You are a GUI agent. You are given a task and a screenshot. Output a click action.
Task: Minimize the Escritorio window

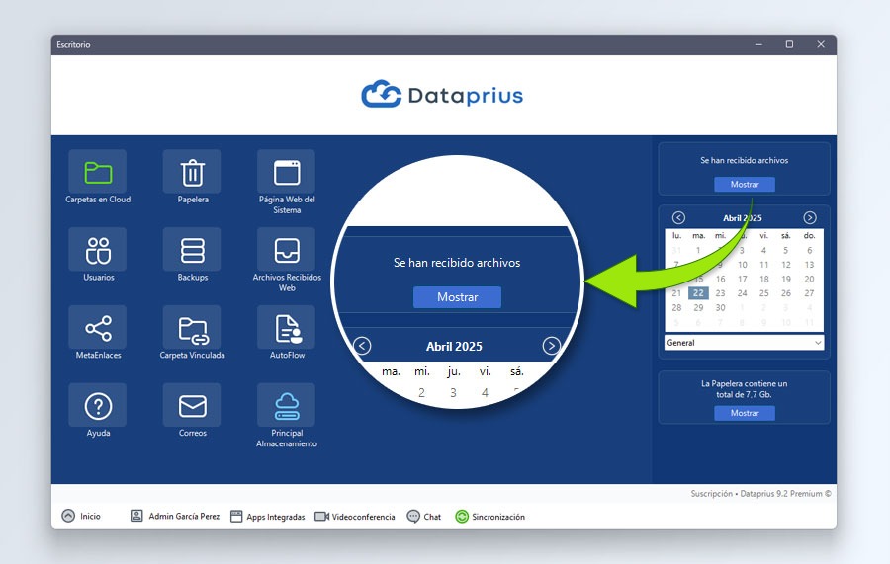pos(758,44)
